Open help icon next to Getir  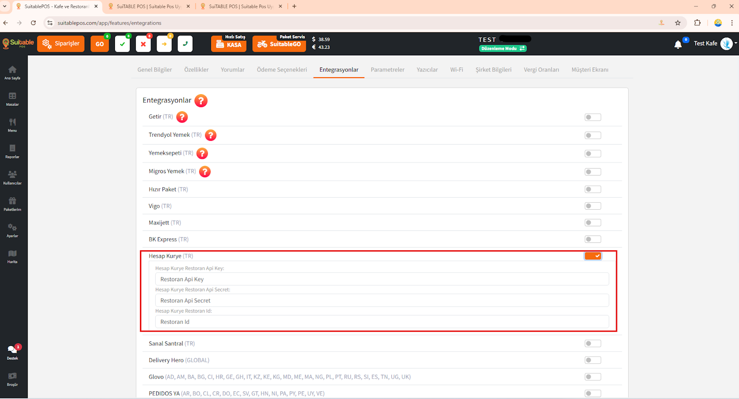coord(182,117)
